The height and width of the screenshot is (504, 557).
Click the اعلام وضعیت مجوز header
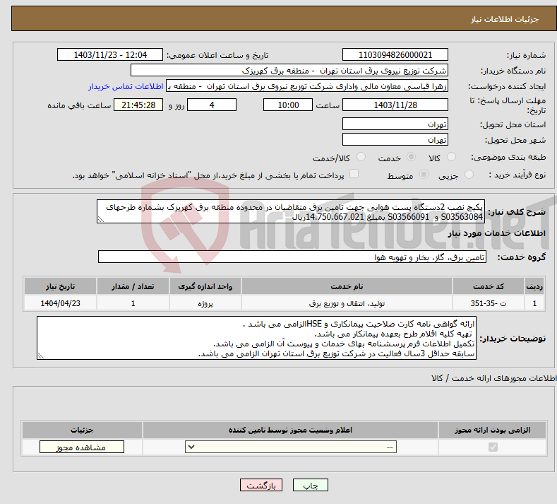click(x=290, y=430)
